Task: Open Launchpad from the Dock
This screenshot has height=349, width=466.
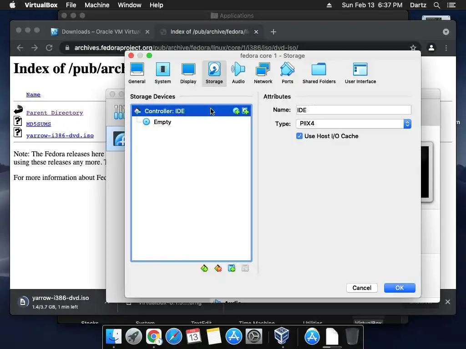Action: (x=134, y=336)
